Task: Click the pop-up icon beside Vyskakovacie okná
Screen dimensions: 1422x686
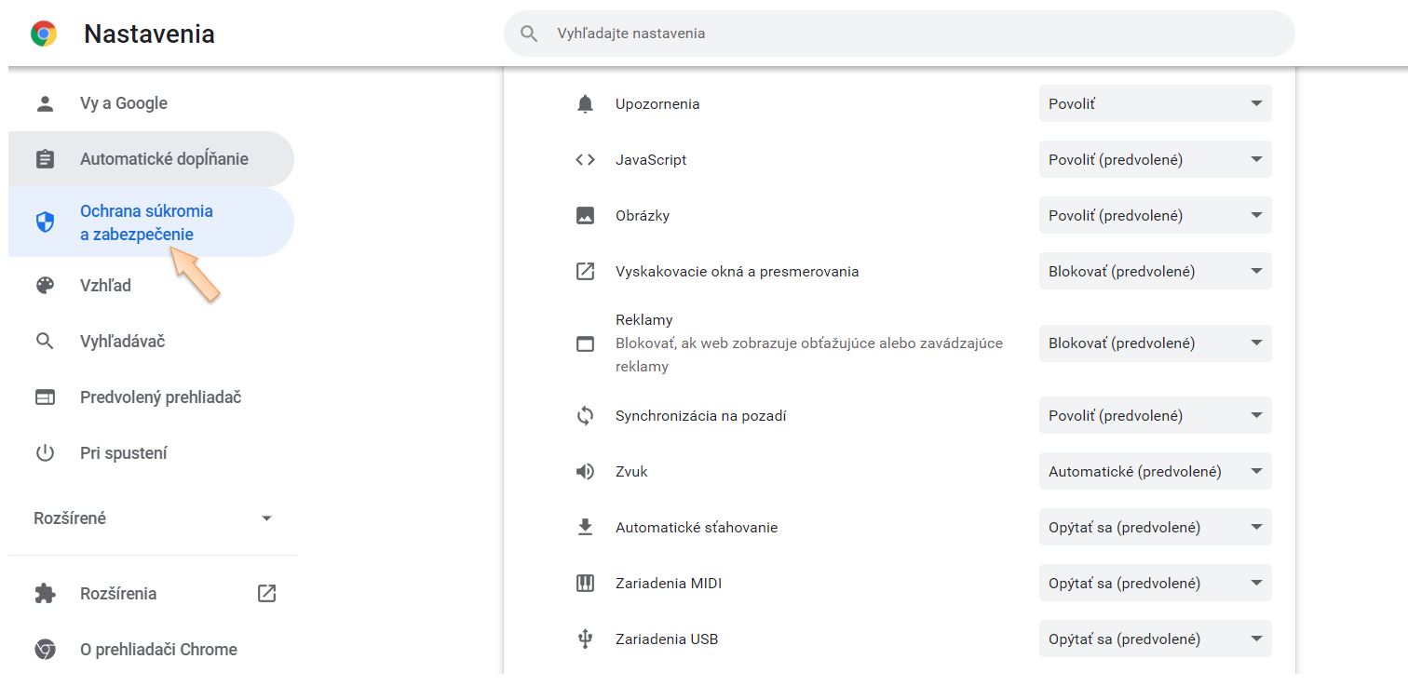Action: tap(585, 272)
